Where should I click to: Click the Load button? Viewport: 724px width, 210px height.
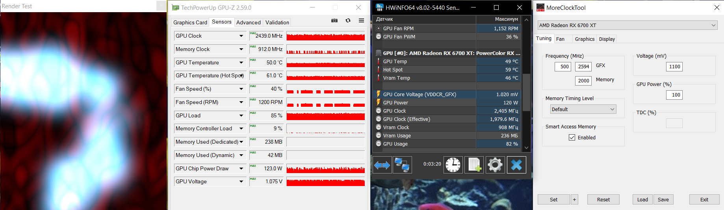click(642, 199)
